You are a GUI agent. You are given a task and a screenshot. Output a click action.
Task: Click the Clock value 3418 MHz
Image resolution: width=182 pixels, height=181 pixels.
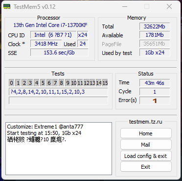pos(46,44)
